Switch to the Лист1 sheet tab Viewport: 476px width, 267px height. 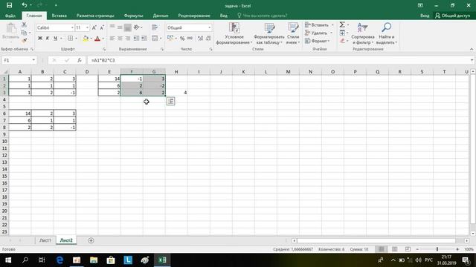click(45, 240)
